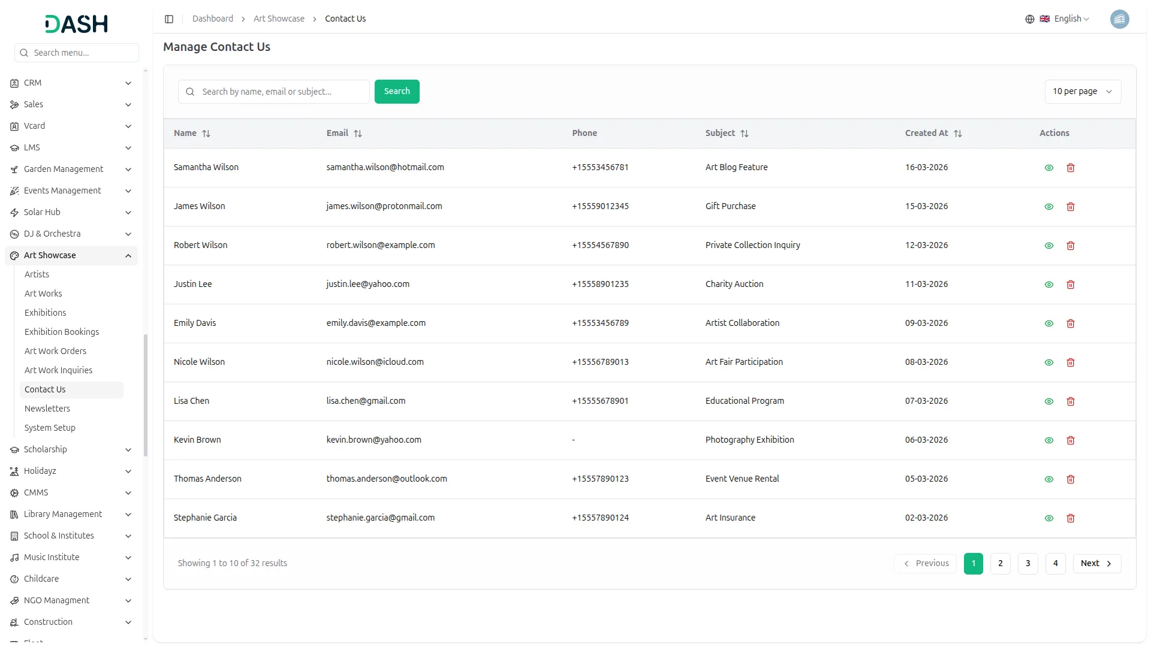Open the 10 per page dropdown
Viewport: 1151px width, 647px height.
(x=1082, y=92)
